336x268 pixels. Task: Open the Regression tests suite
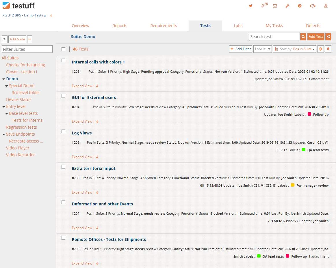21,127
